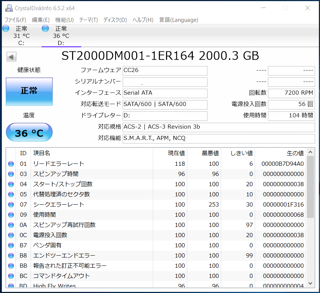The image size is (320, 293).
Task: Switch to the D: drive tab label
Action: [x=61, y=43]
